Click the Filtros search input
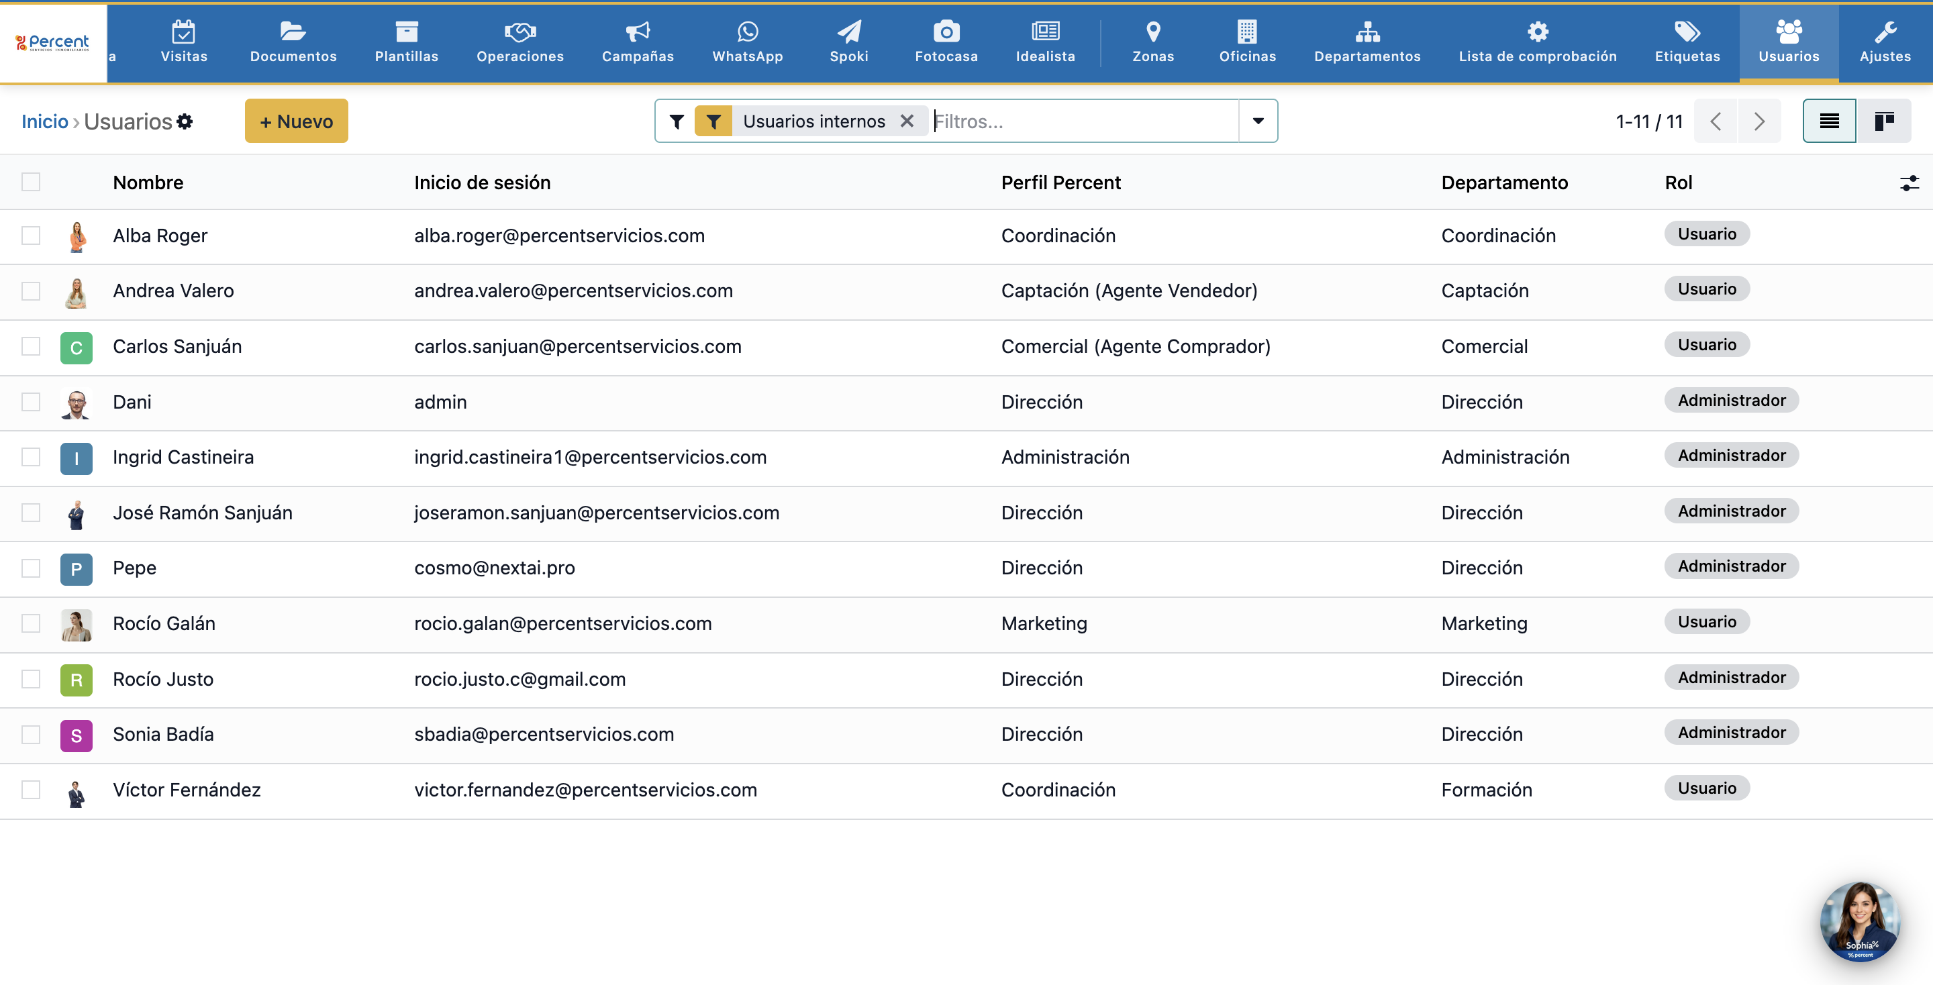Image resolution: width=1933 pixels, height=985 pixels. pos(1083,121)
